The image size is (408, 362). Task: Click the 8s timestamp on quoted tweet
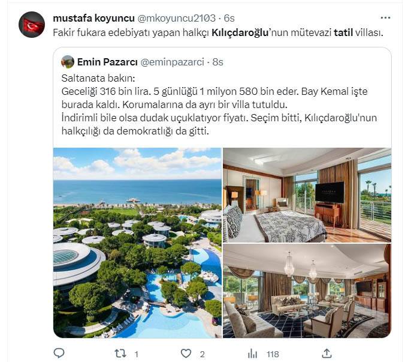[218, 62]
